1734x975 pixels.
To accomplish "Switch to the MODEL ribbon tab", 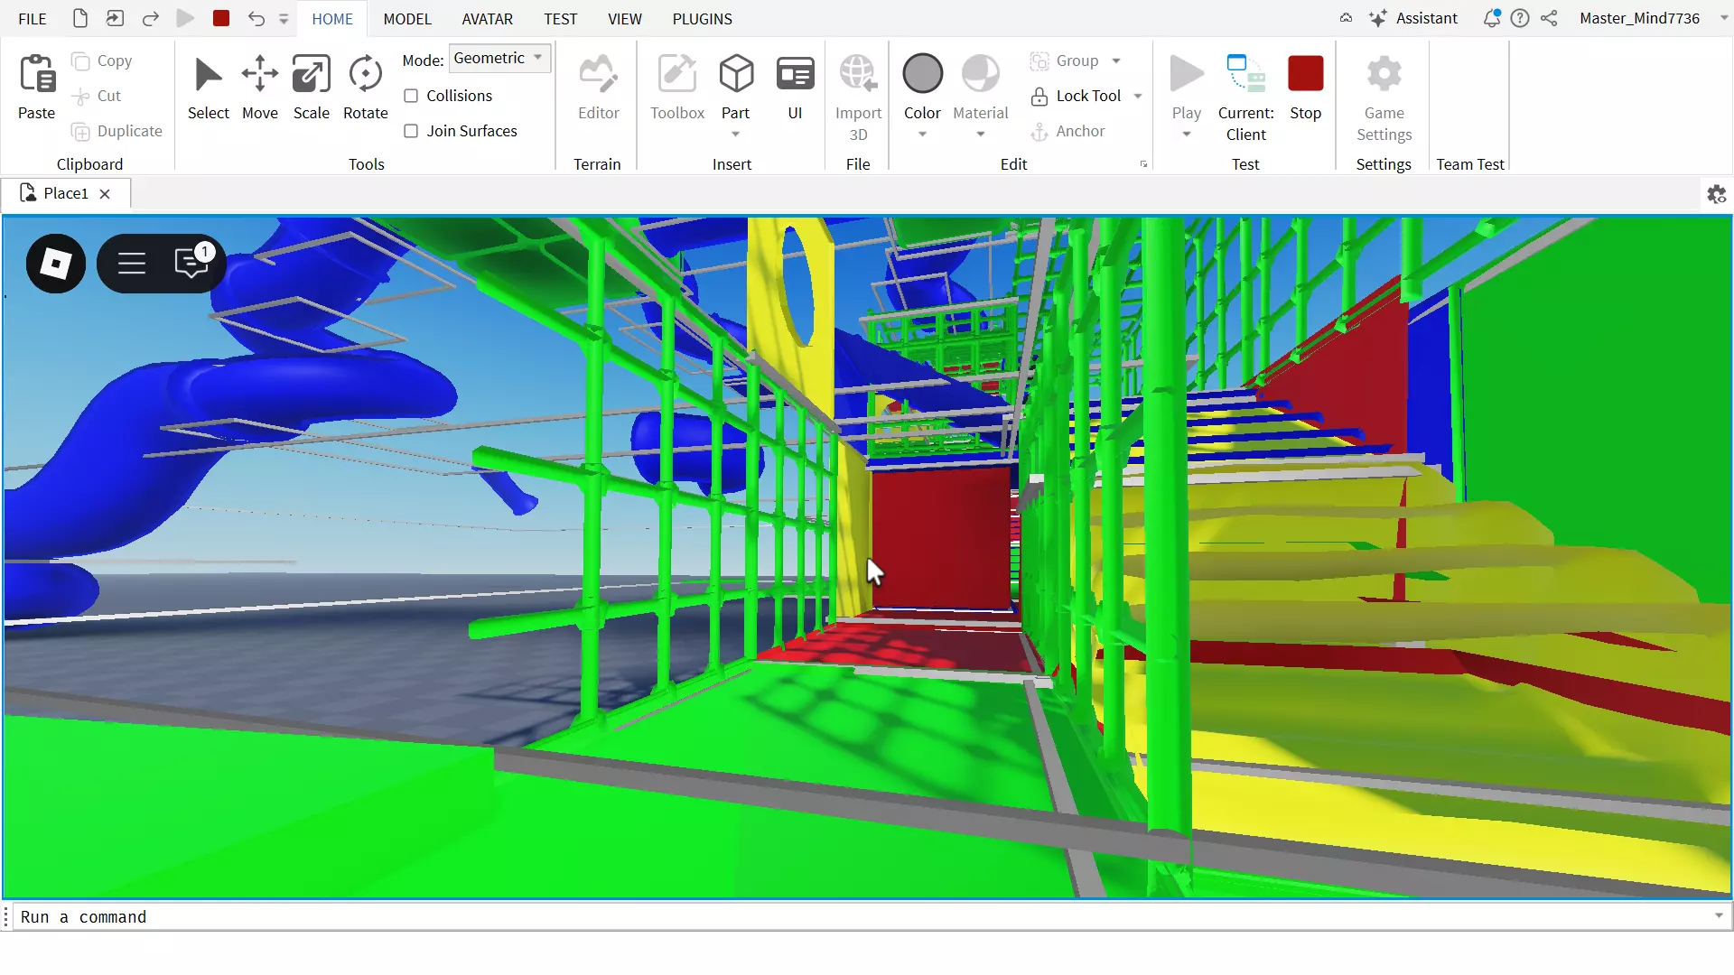I will point(407,19).
